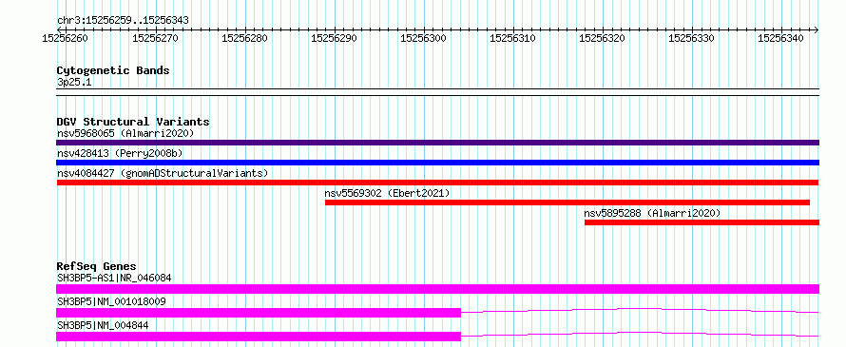Click ruler position 15256270
This screenshot has width=846, height=347.
(x=154, y=38)
